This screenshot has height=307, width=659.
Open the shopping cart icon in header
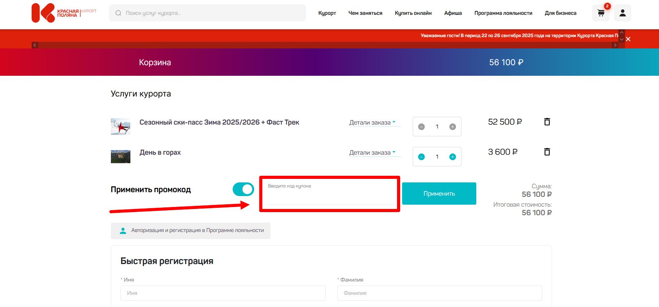click(x=601, y=13)
